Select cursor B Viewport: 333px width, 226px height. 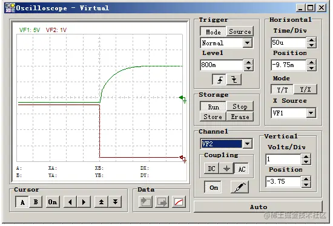pos(36,202)
